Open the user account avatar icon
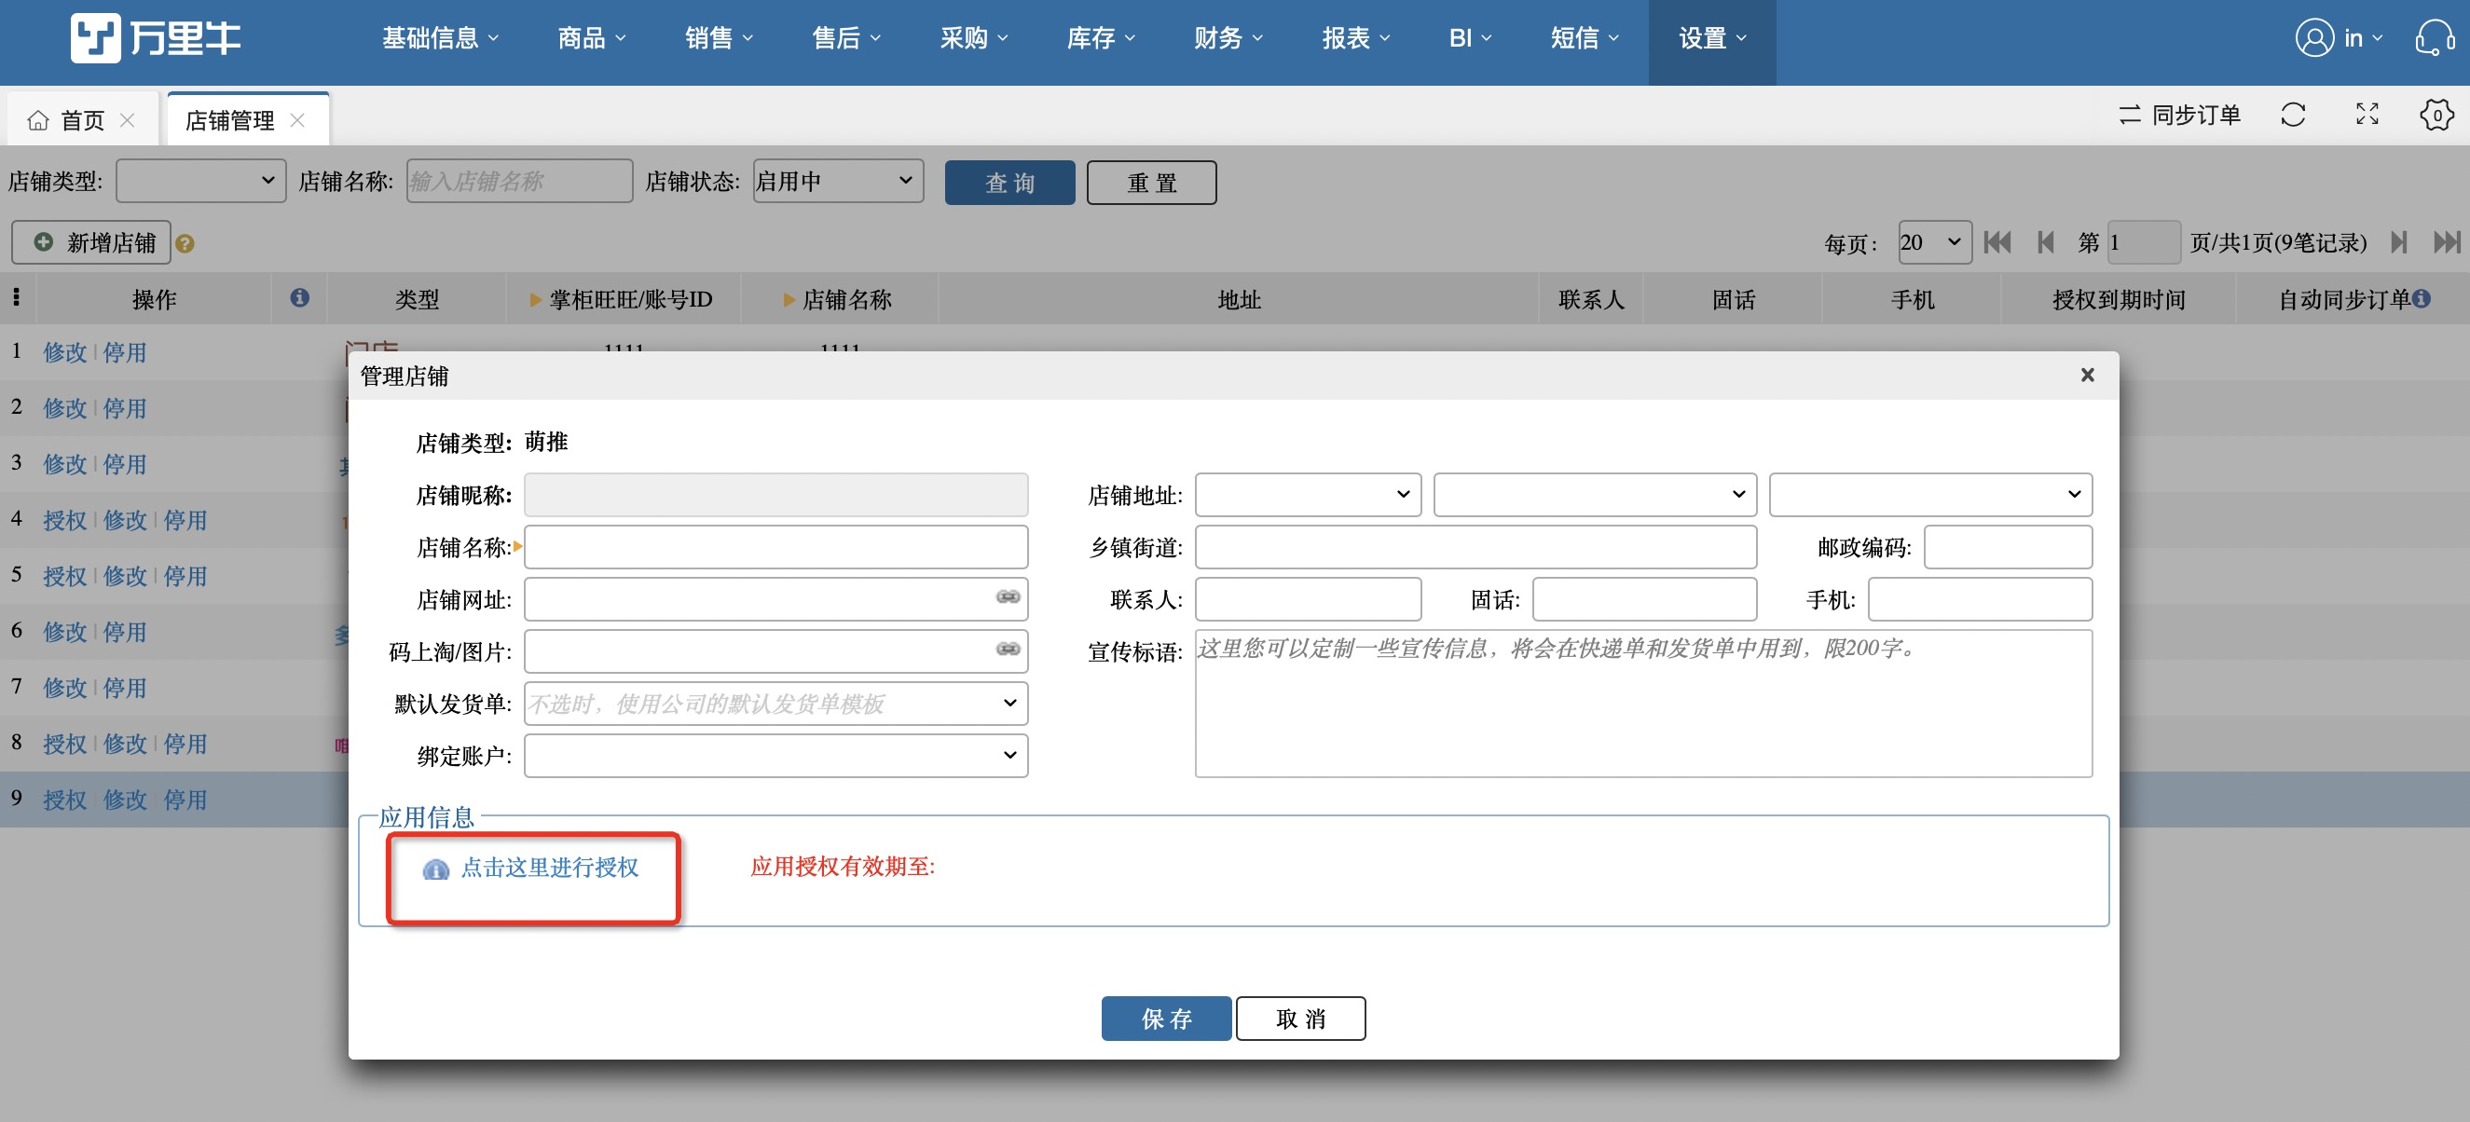This screenshot has height=1122, width=2470. point(2313,38)
